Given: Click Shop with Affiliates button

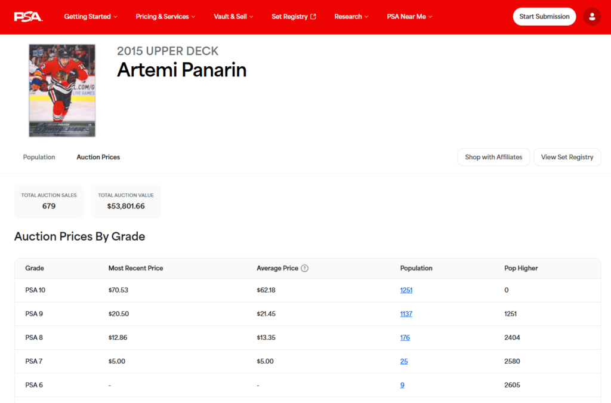Looking at the screenshot, I should 493,157.
